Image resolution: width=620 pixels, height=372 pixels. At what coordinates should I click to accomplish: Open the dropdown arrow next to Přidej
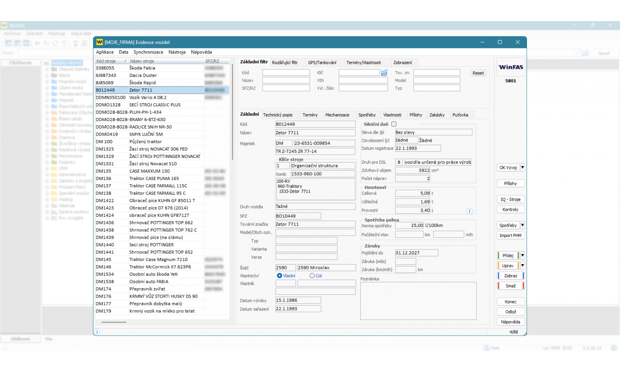(522, 255)
